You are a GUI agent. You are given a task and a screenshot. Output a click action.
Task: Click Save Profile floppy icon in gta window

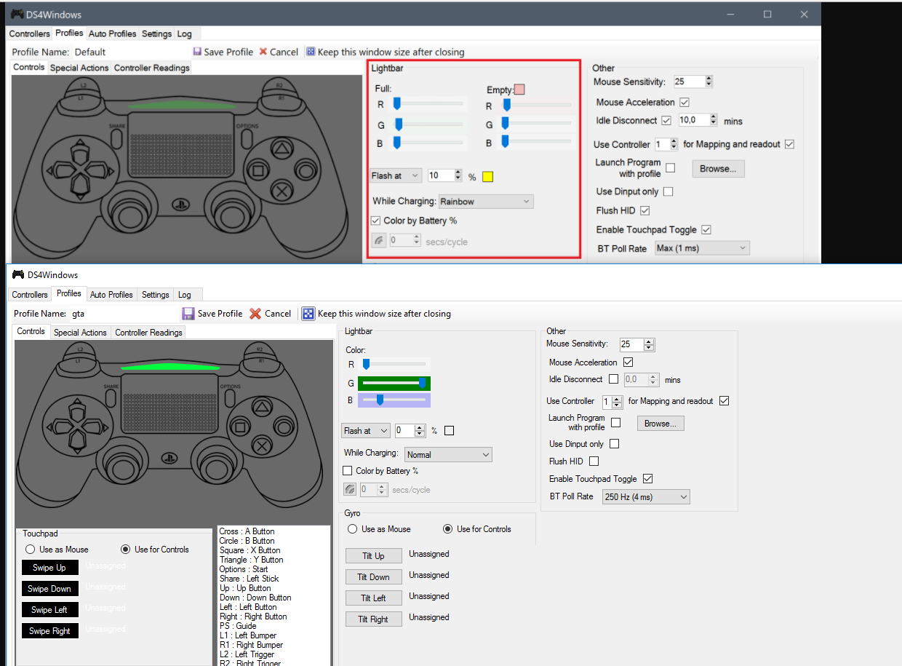pos(188,314)
